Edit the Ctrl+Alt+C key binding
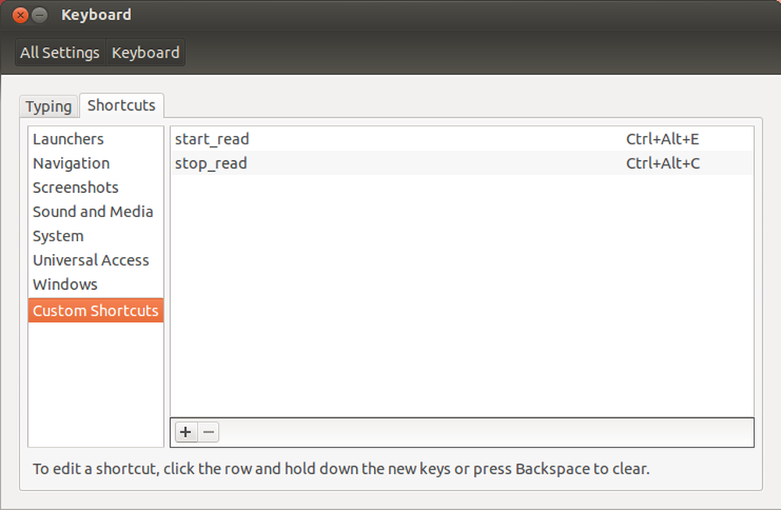 [663, 163]
